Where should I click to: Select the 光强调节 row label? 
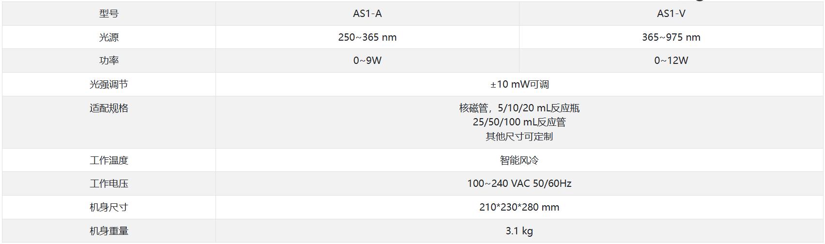pyautogui.click(x=109, y=84)
